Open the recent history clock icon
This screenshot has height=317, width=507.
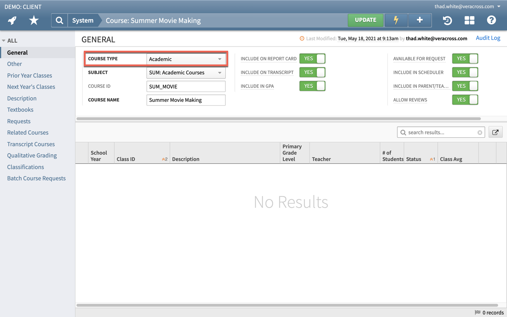pos(447,20)
